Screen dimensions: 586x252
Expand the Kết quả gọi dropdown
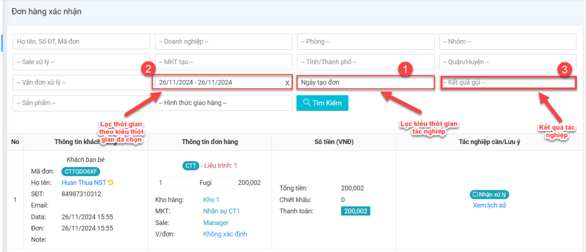click(508, 83)
